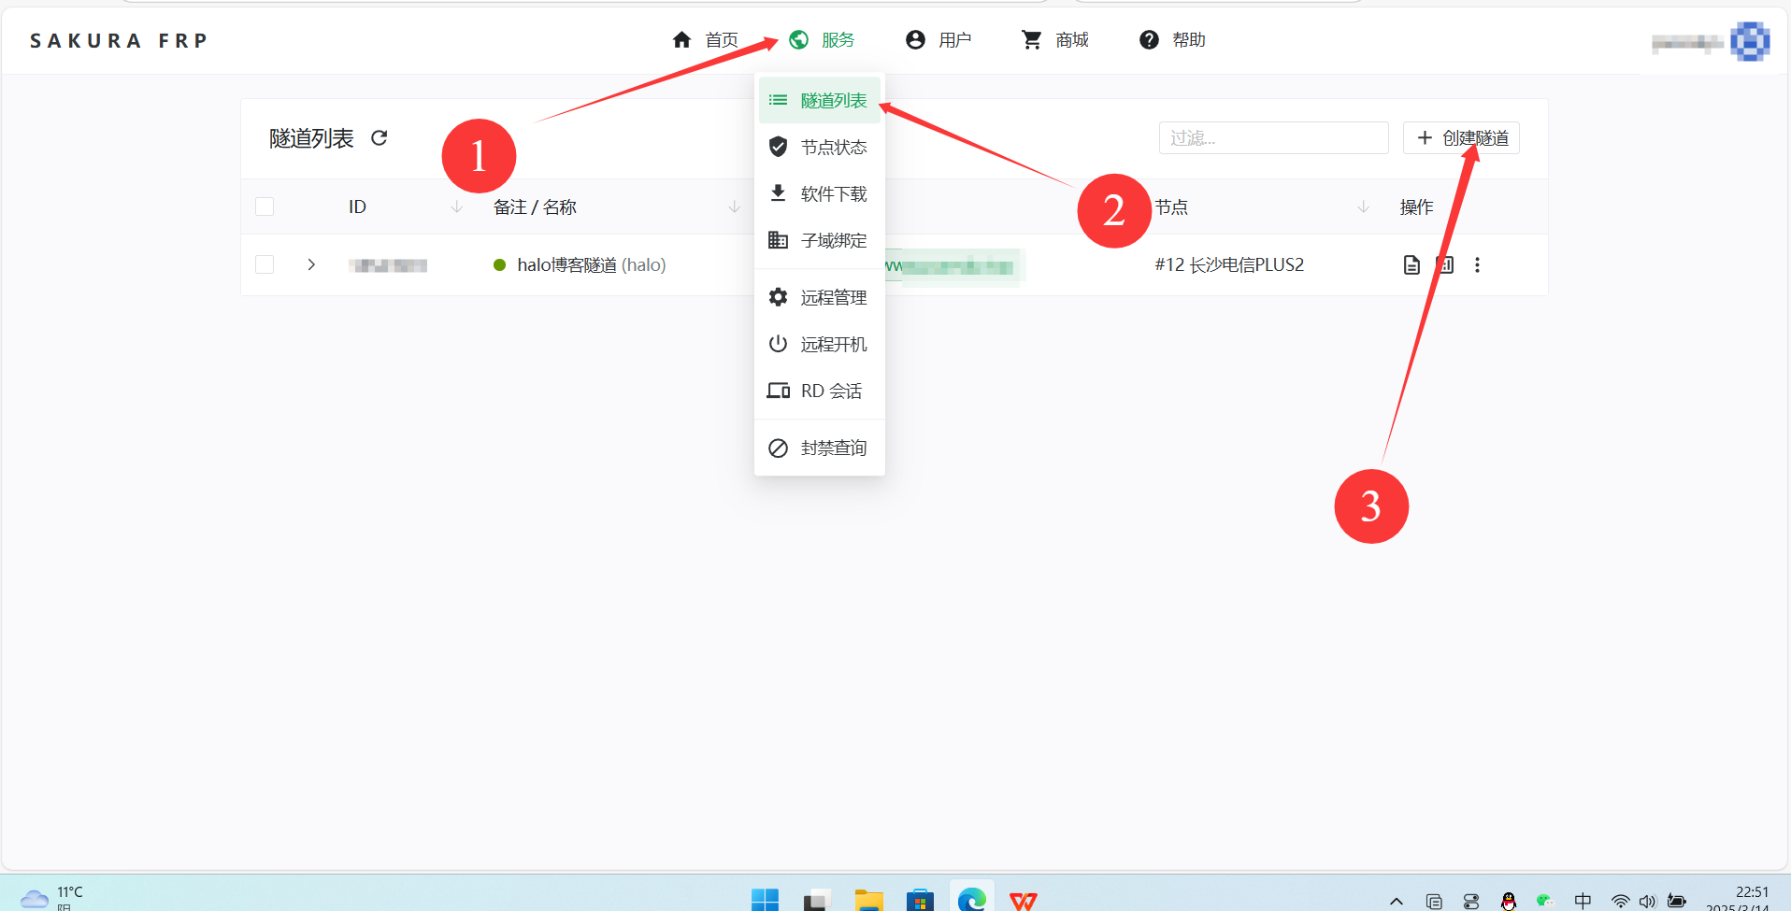
Task: Click the 创建隧道 button
Action: pyautogui.click(x=1461, y=138)
